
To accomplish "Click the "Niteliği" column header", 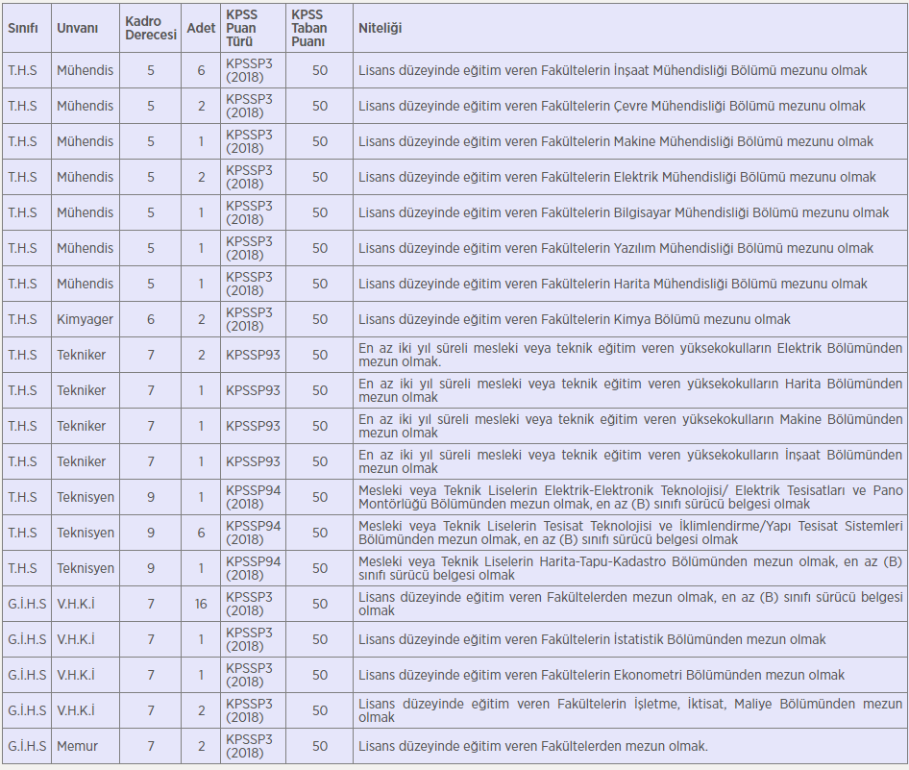I will [380, 29].
